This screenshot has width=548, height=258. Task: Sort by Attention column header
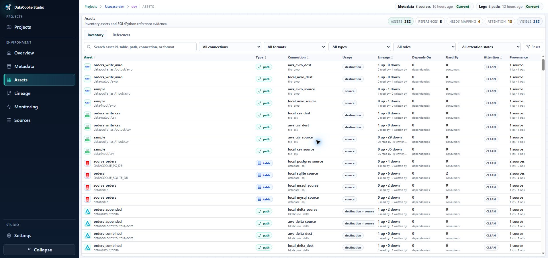pos(493,57)
